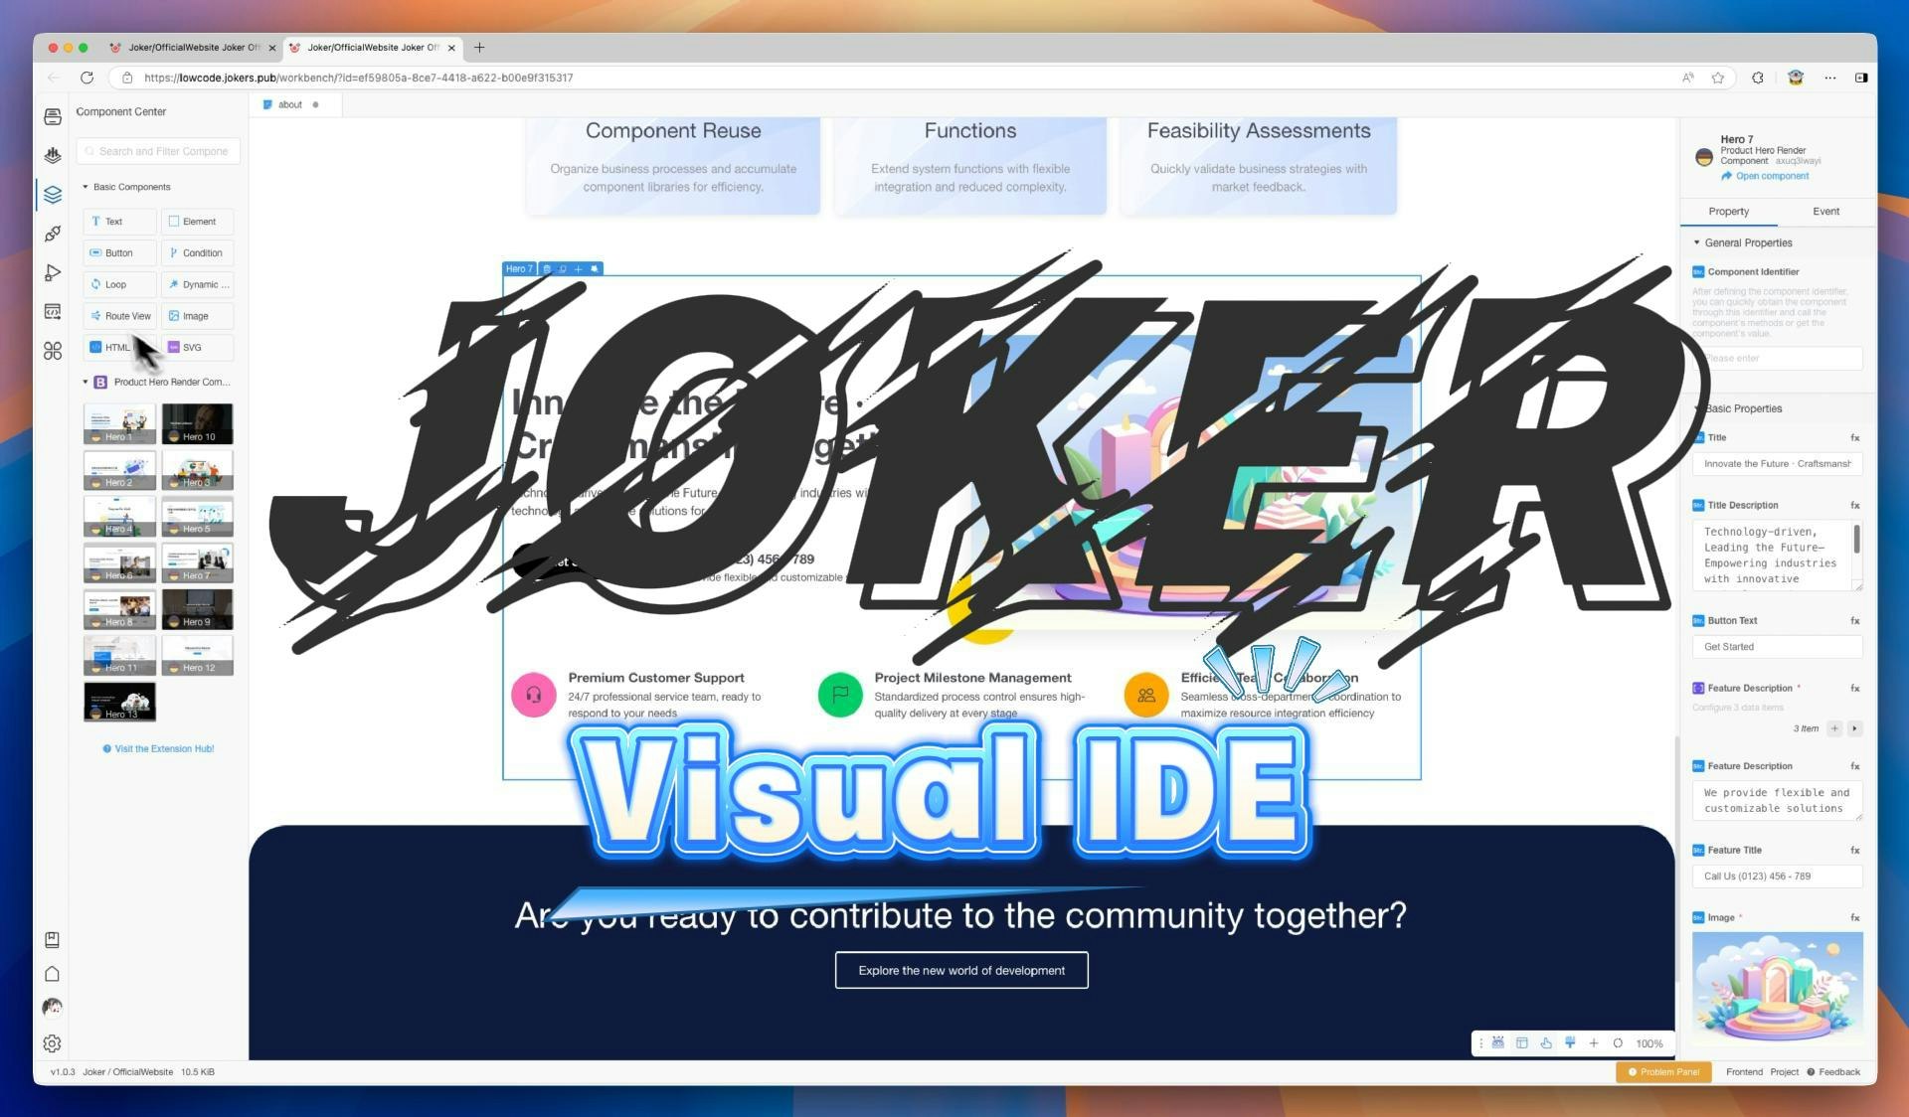This screenshot has height=1117, width=1909.
Task: Select the hand tool in the bottom toolbar
Action: coord(1546,1043)
